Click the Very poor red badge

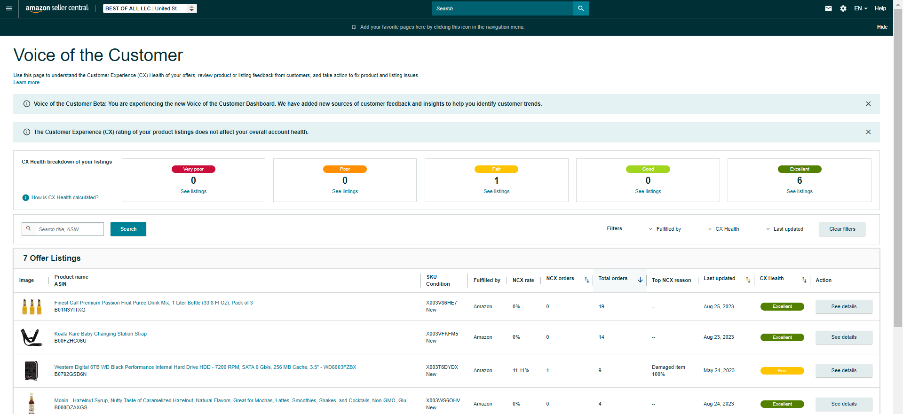[x=193, y=169]
